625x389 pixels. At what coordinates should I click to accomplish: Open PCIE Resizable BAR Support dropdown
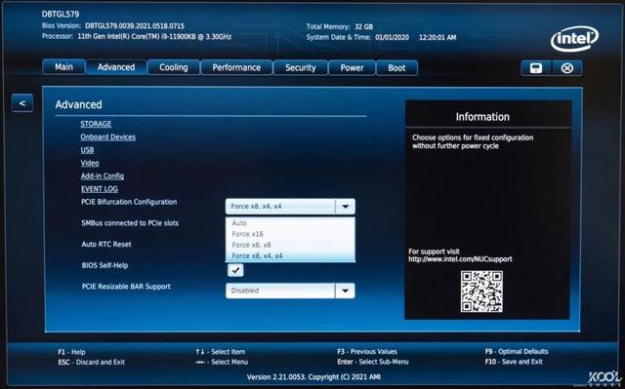(x=290, y=291)
